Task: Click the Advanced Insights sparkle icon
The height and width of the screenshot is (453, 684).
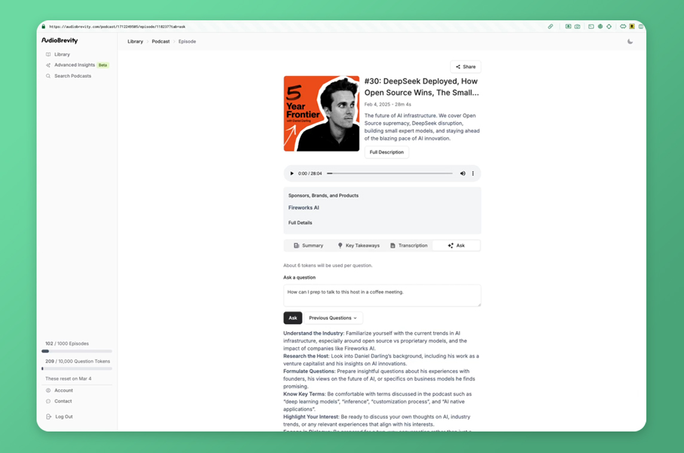Action: tap(48, 65)
